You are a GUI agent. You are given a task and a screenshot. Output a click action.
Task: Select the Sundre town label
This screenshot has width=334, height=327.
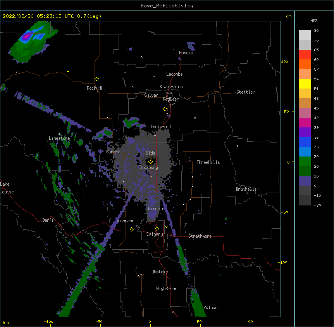113,152
